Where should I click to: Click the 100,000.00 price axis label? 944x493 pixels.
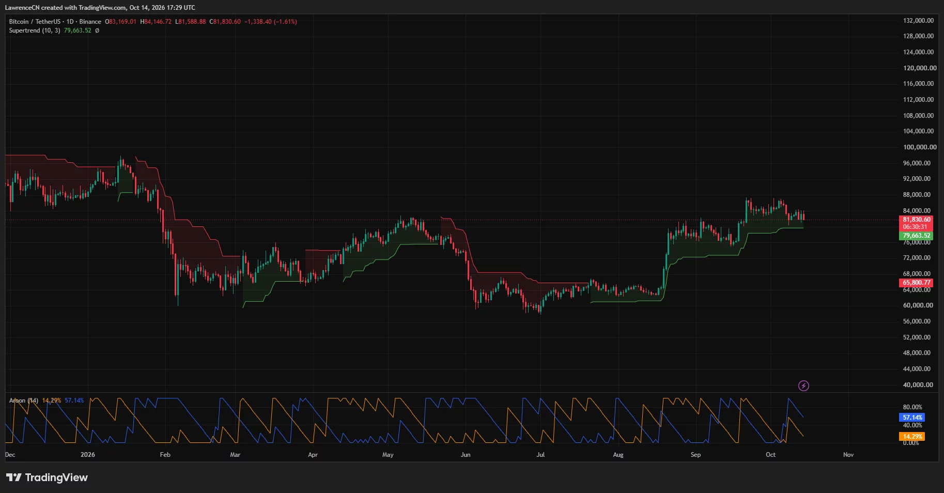[x=920, y=147]
